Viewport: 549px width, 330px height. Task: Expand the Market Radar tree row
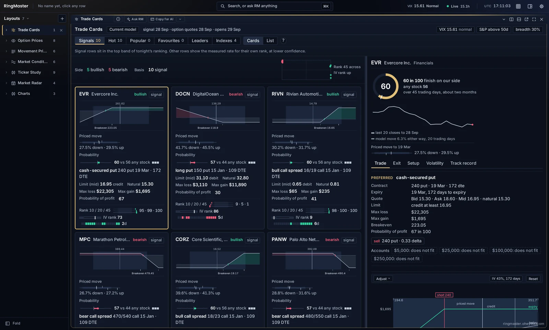click(x=6, y=83)
